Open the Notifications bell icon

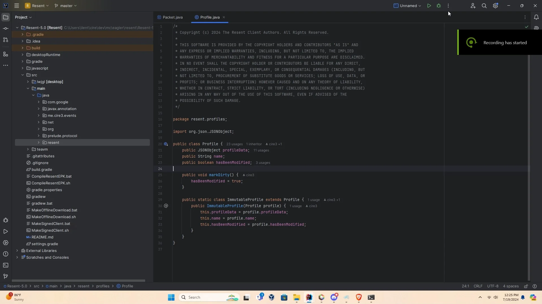[x=536, y=17]
